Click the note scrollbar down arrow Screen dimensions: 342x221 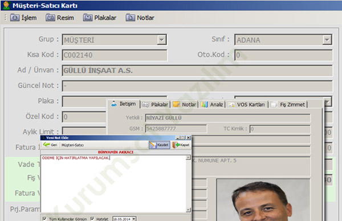189,210
